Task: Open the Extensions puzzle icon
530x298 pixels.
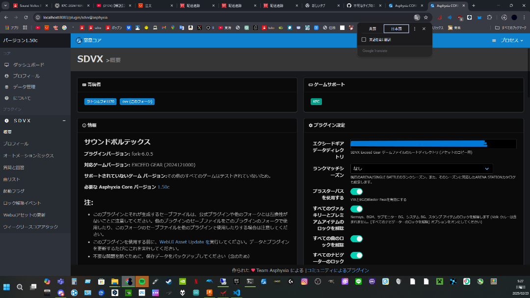Action: click(489, 17)
